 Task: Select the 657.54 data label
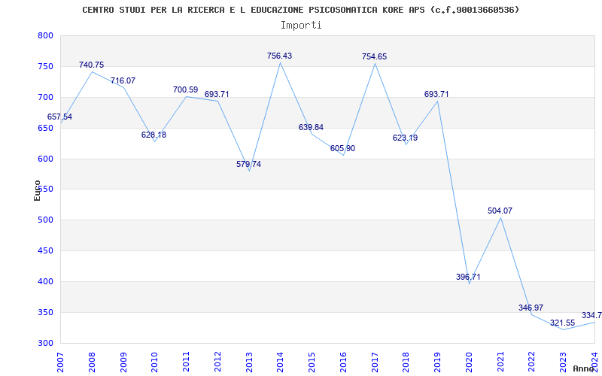coord(59,117)
